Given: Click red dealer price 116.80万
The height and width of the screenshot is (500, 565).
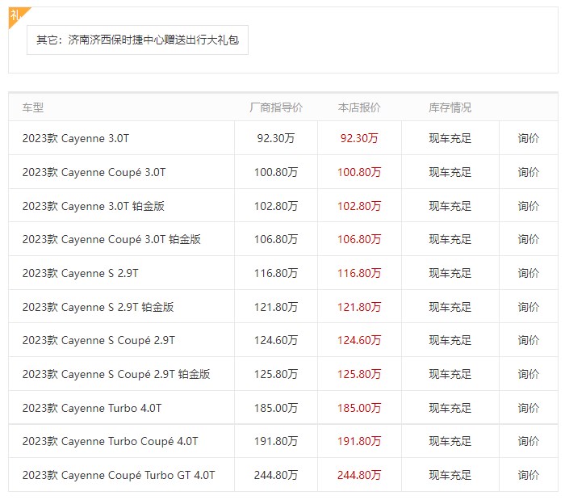Looking at the screenshot, I should click(359, 273).
